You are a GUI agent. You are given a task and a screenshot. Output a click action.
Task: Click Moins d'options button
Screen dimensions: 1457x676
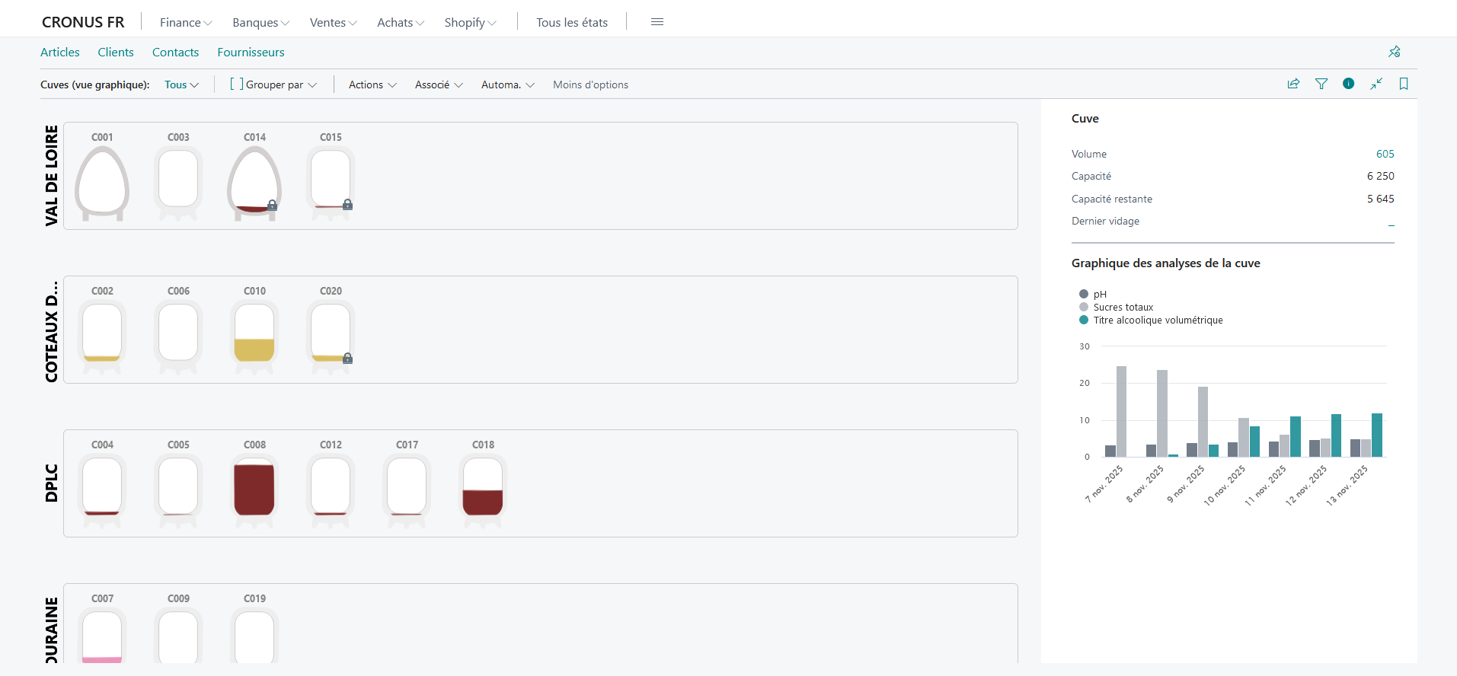point(590,84)
